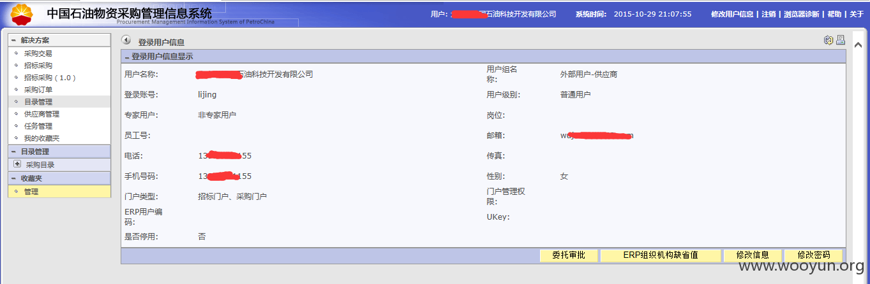Click the 普通用户 user level value
870x284 pixels.
575,95
